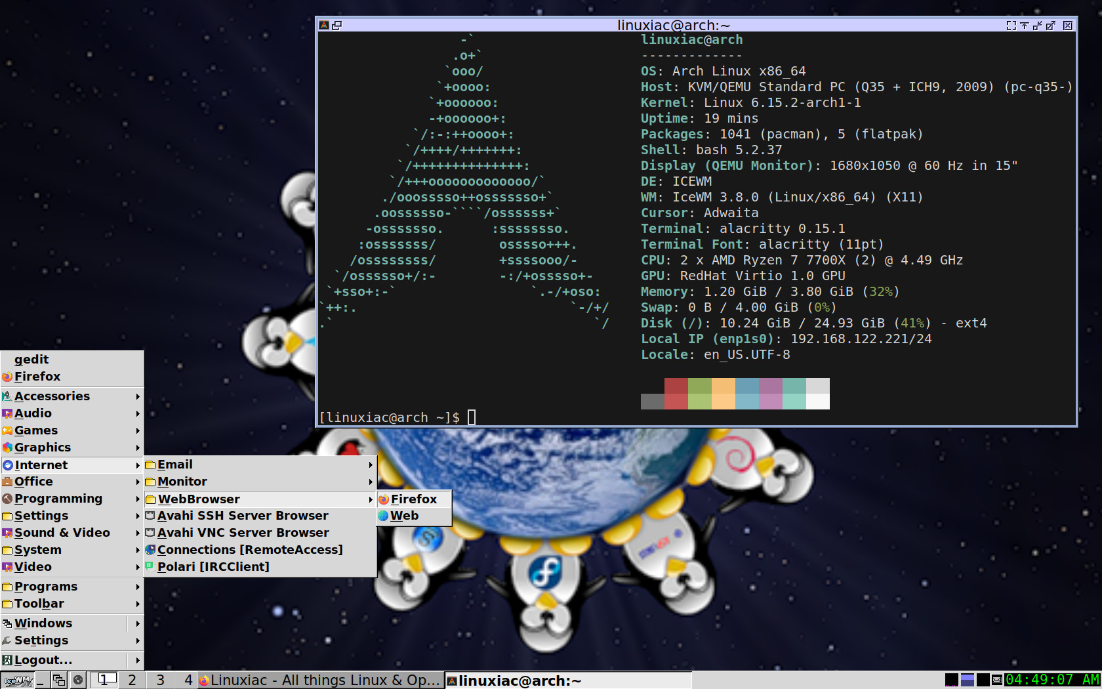The width and height of the screenshot is (1102, 689).
Task: Open the Alacritty window menu icon
Action: (323, 26)
